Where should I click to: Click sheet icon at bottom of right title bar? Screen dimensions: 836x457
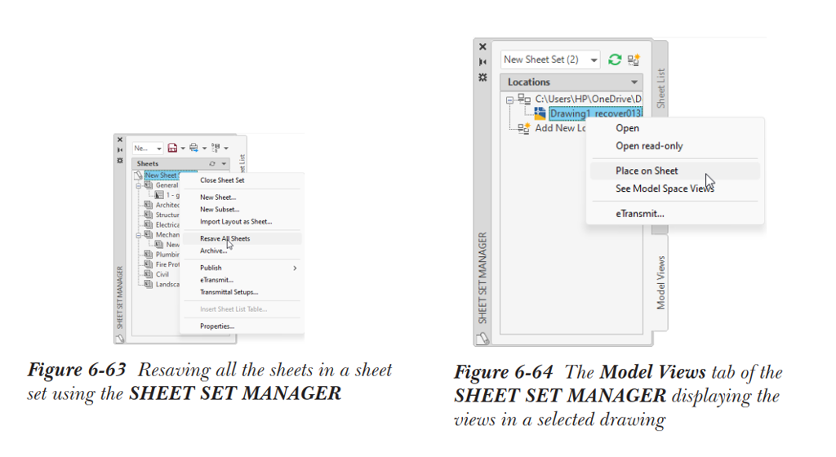click(x=482, y=338)
